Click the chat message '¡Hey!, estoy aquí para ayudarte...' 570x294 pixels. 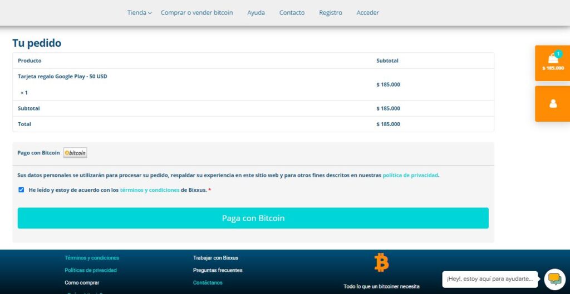click(490, 279)
